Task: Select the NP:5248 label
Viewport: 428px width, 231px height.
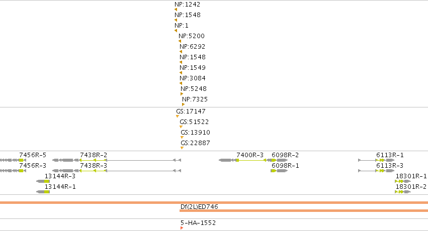Action: [194, 89]
